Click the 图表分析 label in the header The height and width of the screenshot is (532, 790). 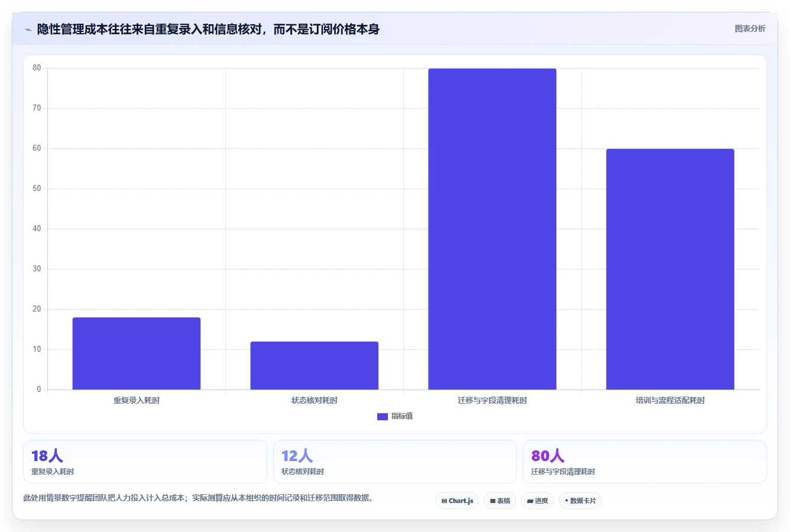(750, 28)
